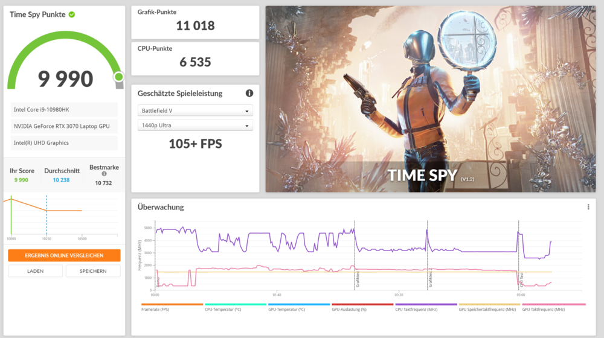The image size is (604, 338).
Task: Click the green validation checkmark icon
Action: tap(72, 14)
